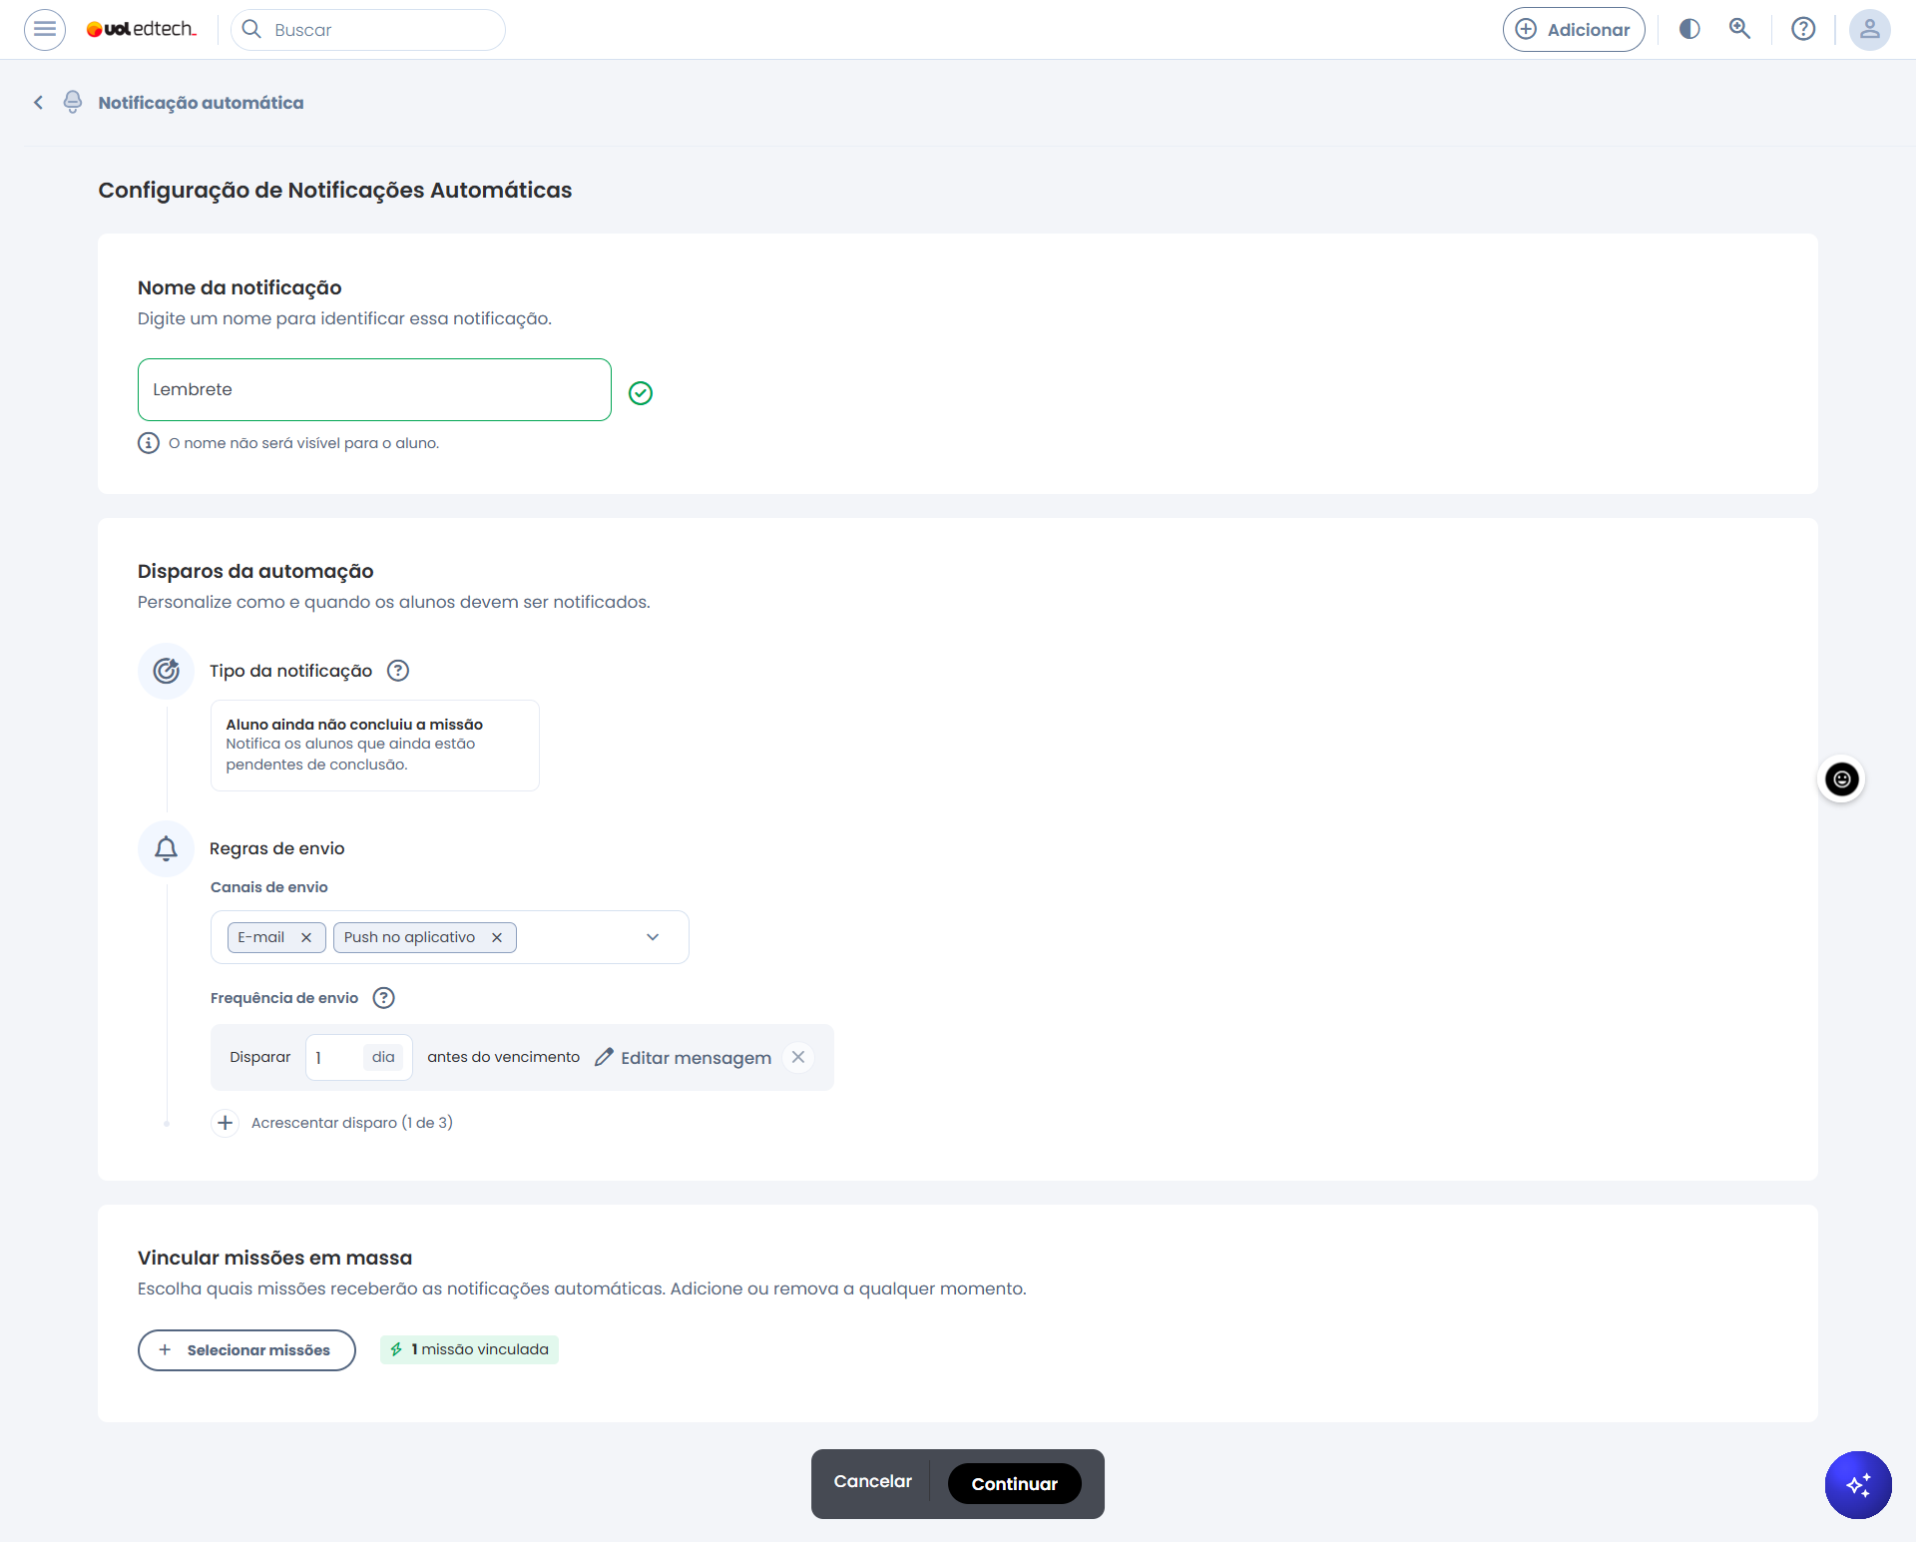Image resolution: width=1916 pixels, height=1542 pixels.
Task: Click the Lembrete name input field
Action: [374, 390]
